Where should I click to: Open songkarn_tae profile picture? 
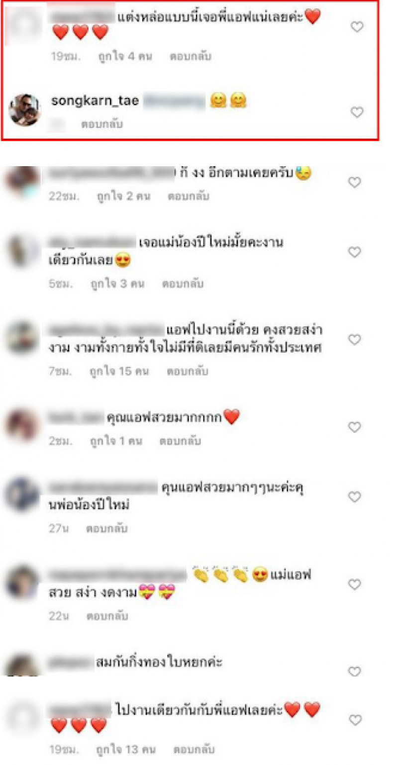coord(24,109)
